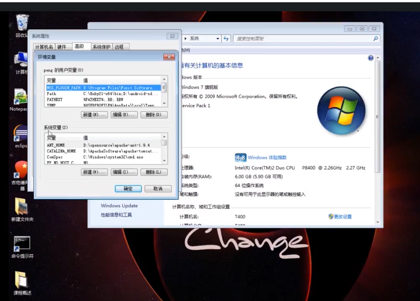Click 编辑(I) under system variables
This screenshot has width=420, height=301.
pos(124,172)
